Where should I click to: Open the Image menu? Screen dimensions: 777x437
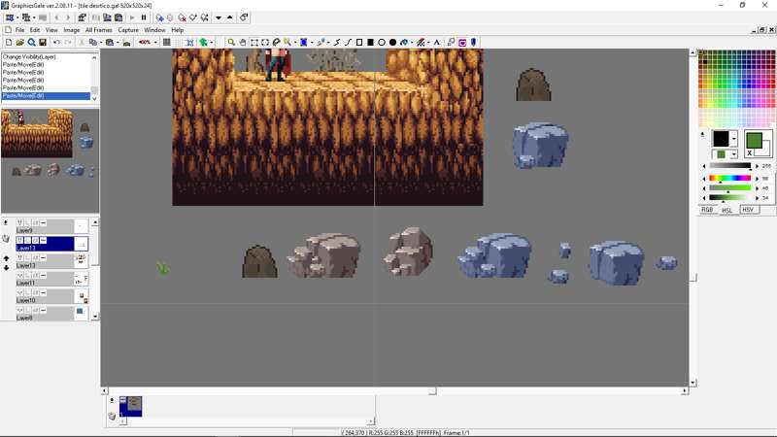[x=71, y=30]
